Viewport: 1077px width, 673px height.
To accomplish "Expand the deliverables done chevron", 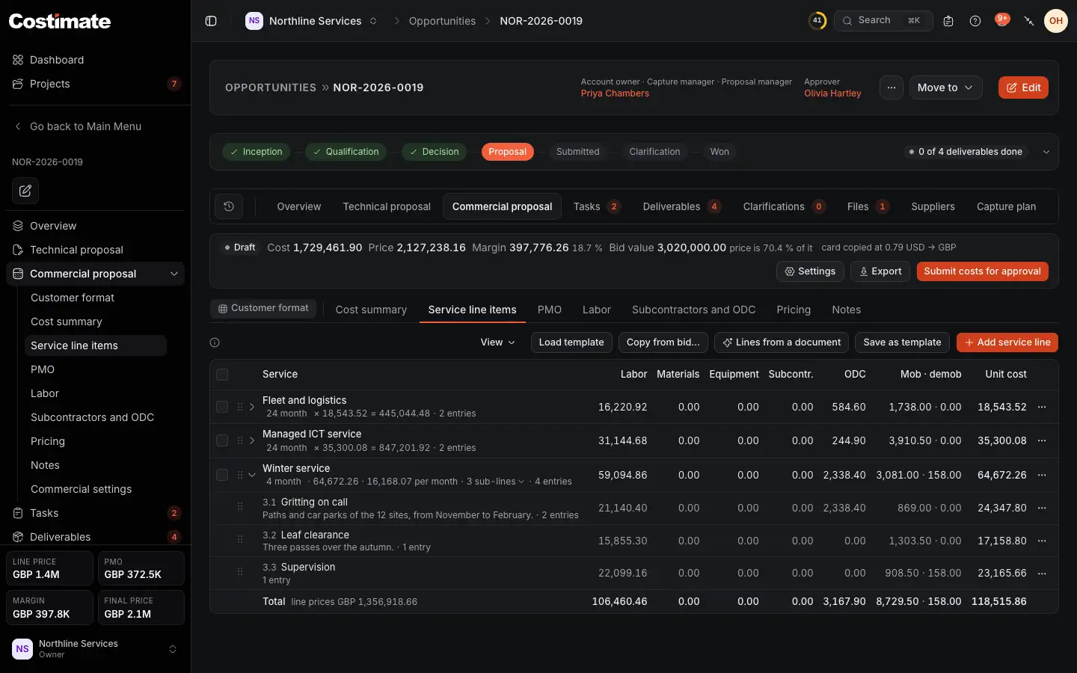I will pos(1046,152).
